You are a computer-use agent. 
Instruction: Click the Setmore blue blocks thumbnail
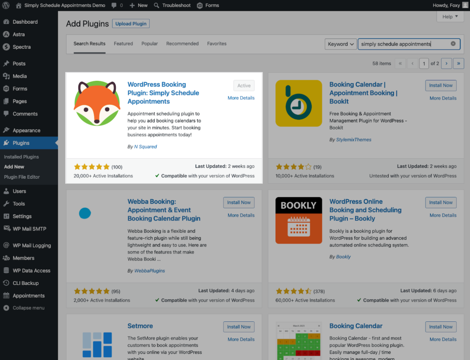(97, 344)
